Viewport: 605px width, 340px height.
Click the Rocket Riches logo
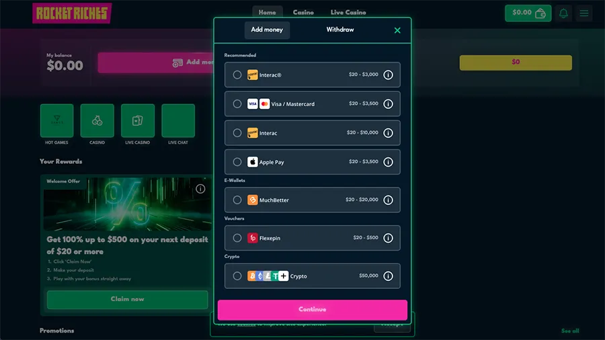[x=72, y=13]
